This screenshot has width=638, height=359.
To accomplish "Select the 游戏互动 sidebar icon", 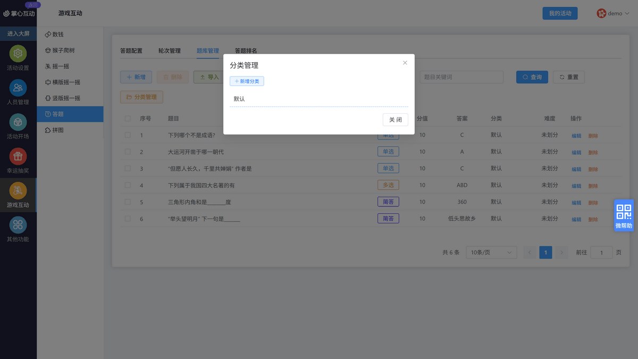I will pyautogui.click(x=18, y=190).
